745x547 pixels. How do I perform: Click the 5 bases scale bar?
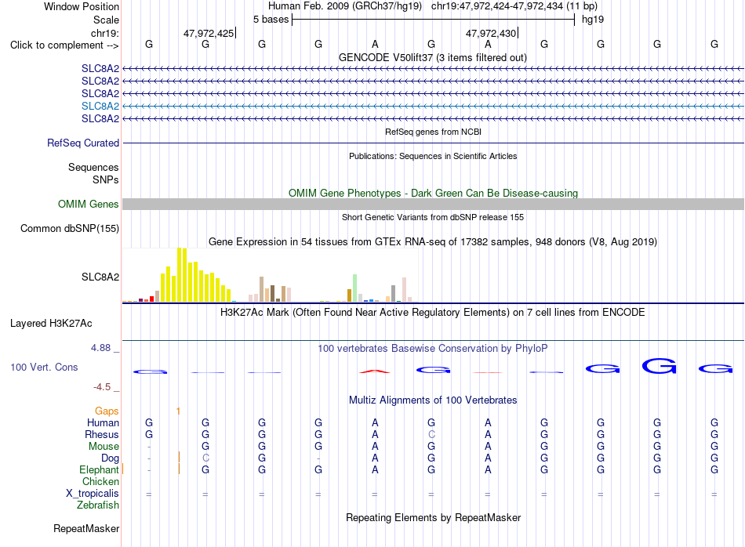click(x=433, y=20)
